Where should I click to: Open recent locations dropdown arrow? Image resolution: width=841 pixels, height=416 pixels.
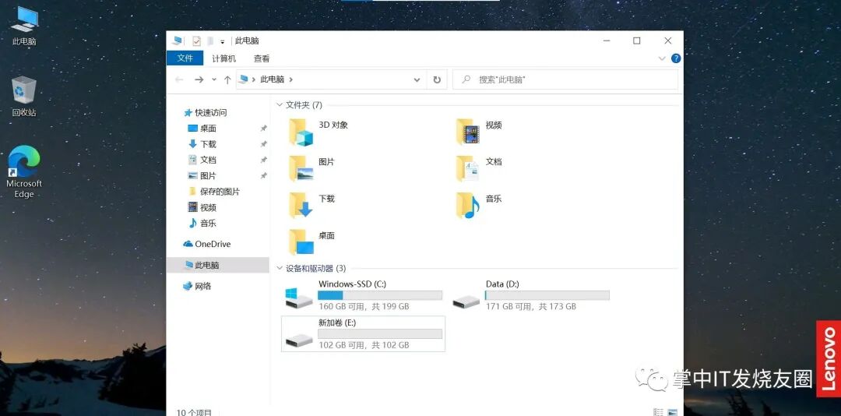click(x=214, y=79)
